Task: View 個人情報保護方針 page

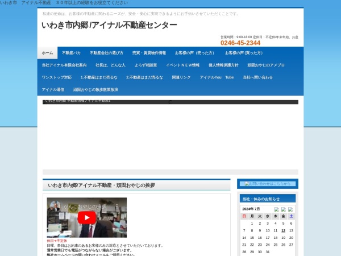Action: pyautogui.click(x=223, y=65)
